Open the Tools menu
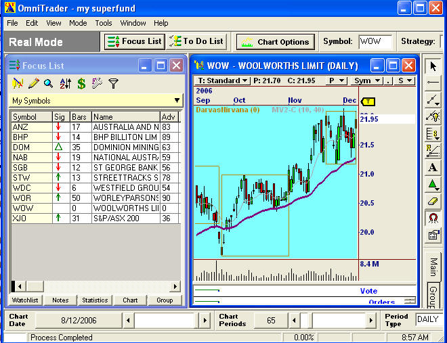447x343 pixels. point(103,23)
